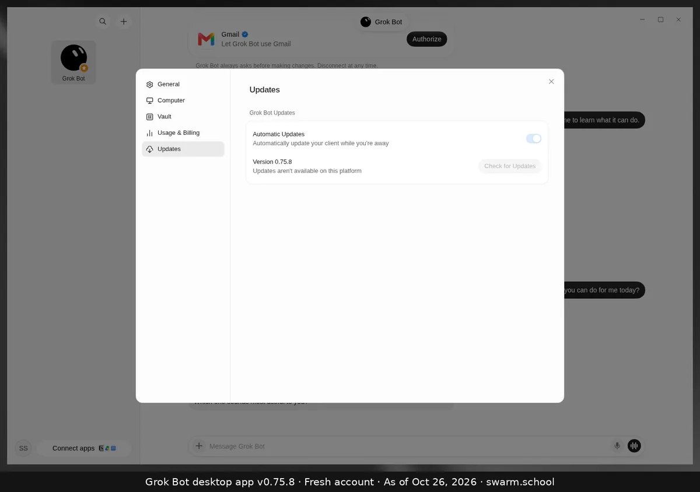Viewport: 700px width, 492px height.
Task: Click the General gear icon
Action: click(x=150, y=85)
